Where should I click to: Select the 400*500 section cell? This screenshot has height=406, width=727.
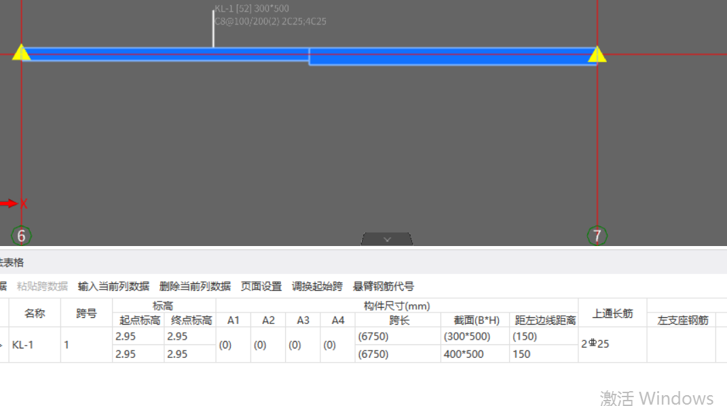[475, 354]
